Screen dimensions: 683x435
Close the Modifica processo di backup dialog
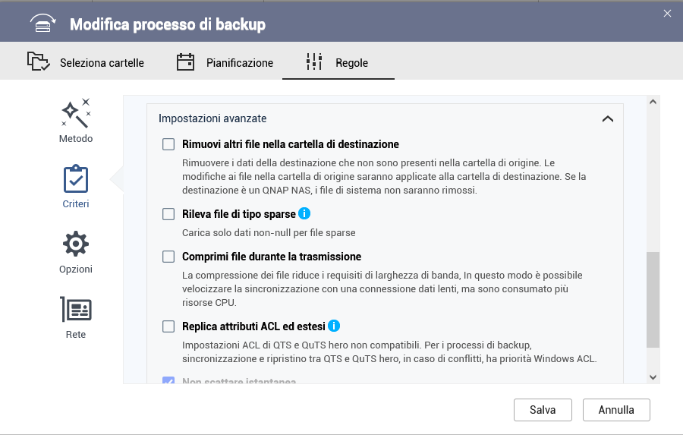(667, 13)
